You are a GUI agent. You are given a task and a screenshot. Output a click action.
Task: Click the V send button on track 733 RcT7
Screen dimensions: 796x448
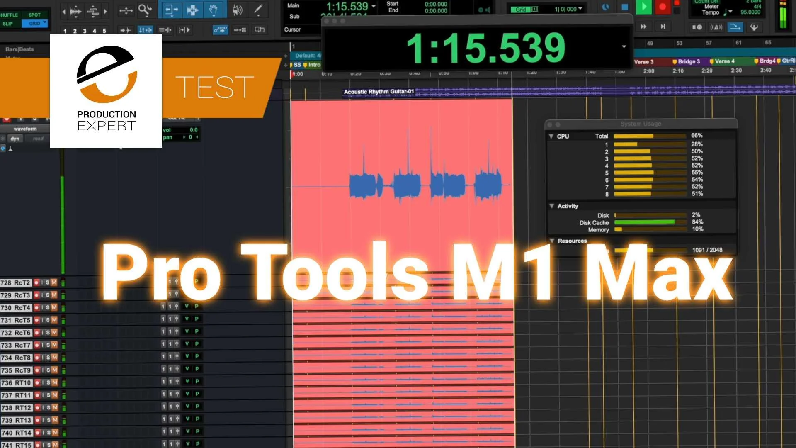pos(187,343)
